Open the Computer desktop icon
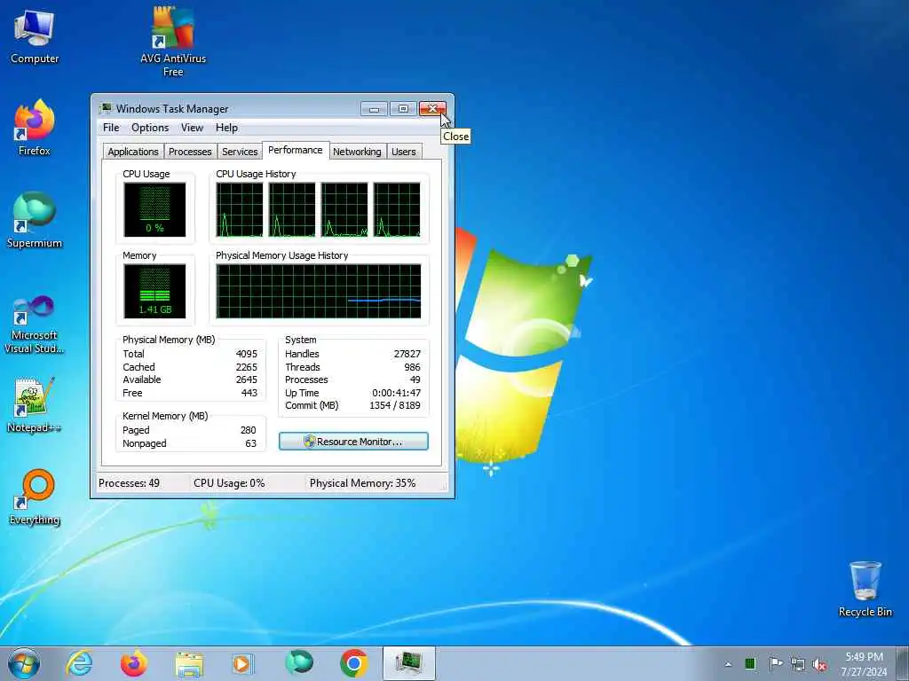 [x=35, y=36]
